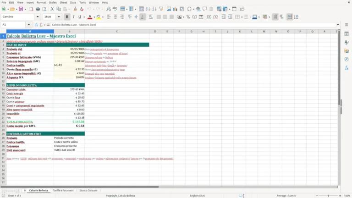Print the spreadsheet with the printer icon
Image resolution: width=352 pixels, height=198 pixels.
pyautogui.click(x=38, y=9)
